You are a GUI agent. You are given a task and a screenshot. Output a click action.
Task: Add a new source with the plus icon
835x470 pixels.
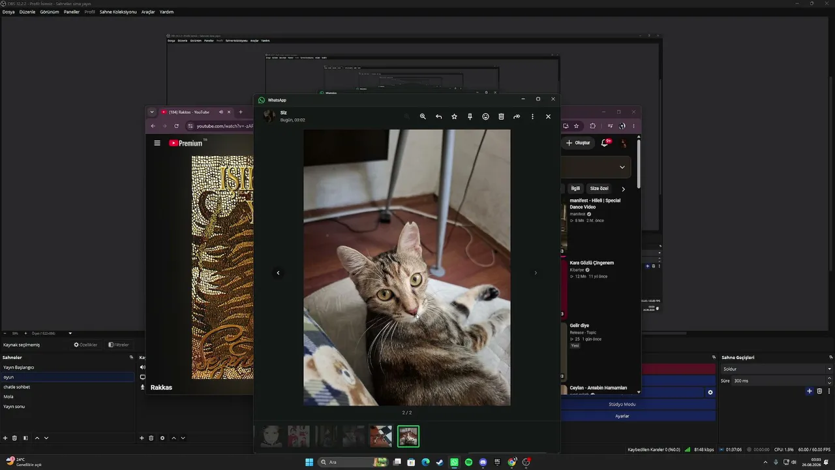coord(142,438)
